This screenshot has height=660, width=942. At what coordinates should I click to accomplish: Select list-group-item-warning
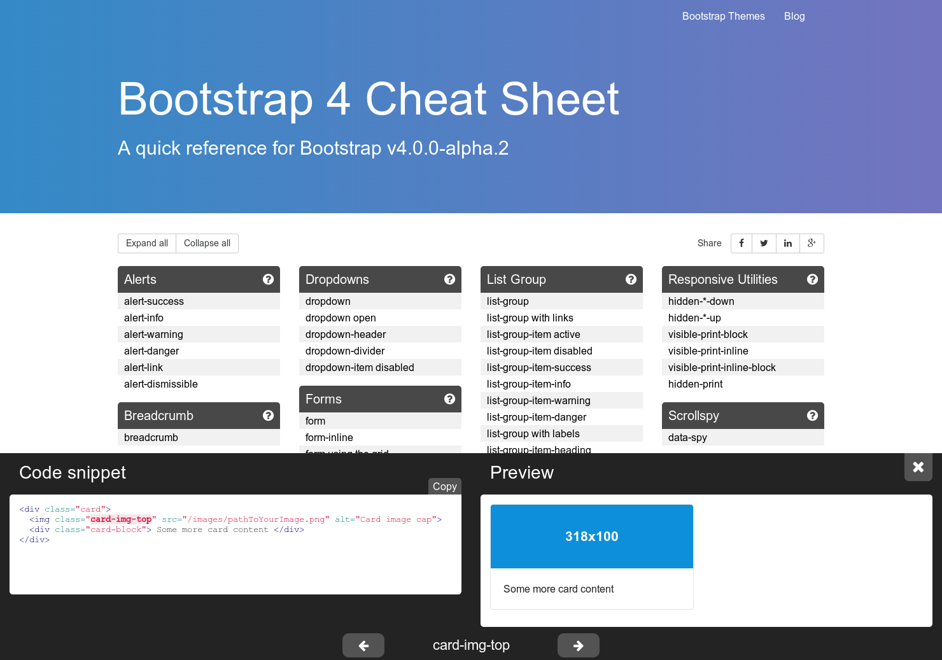point(561,400)
